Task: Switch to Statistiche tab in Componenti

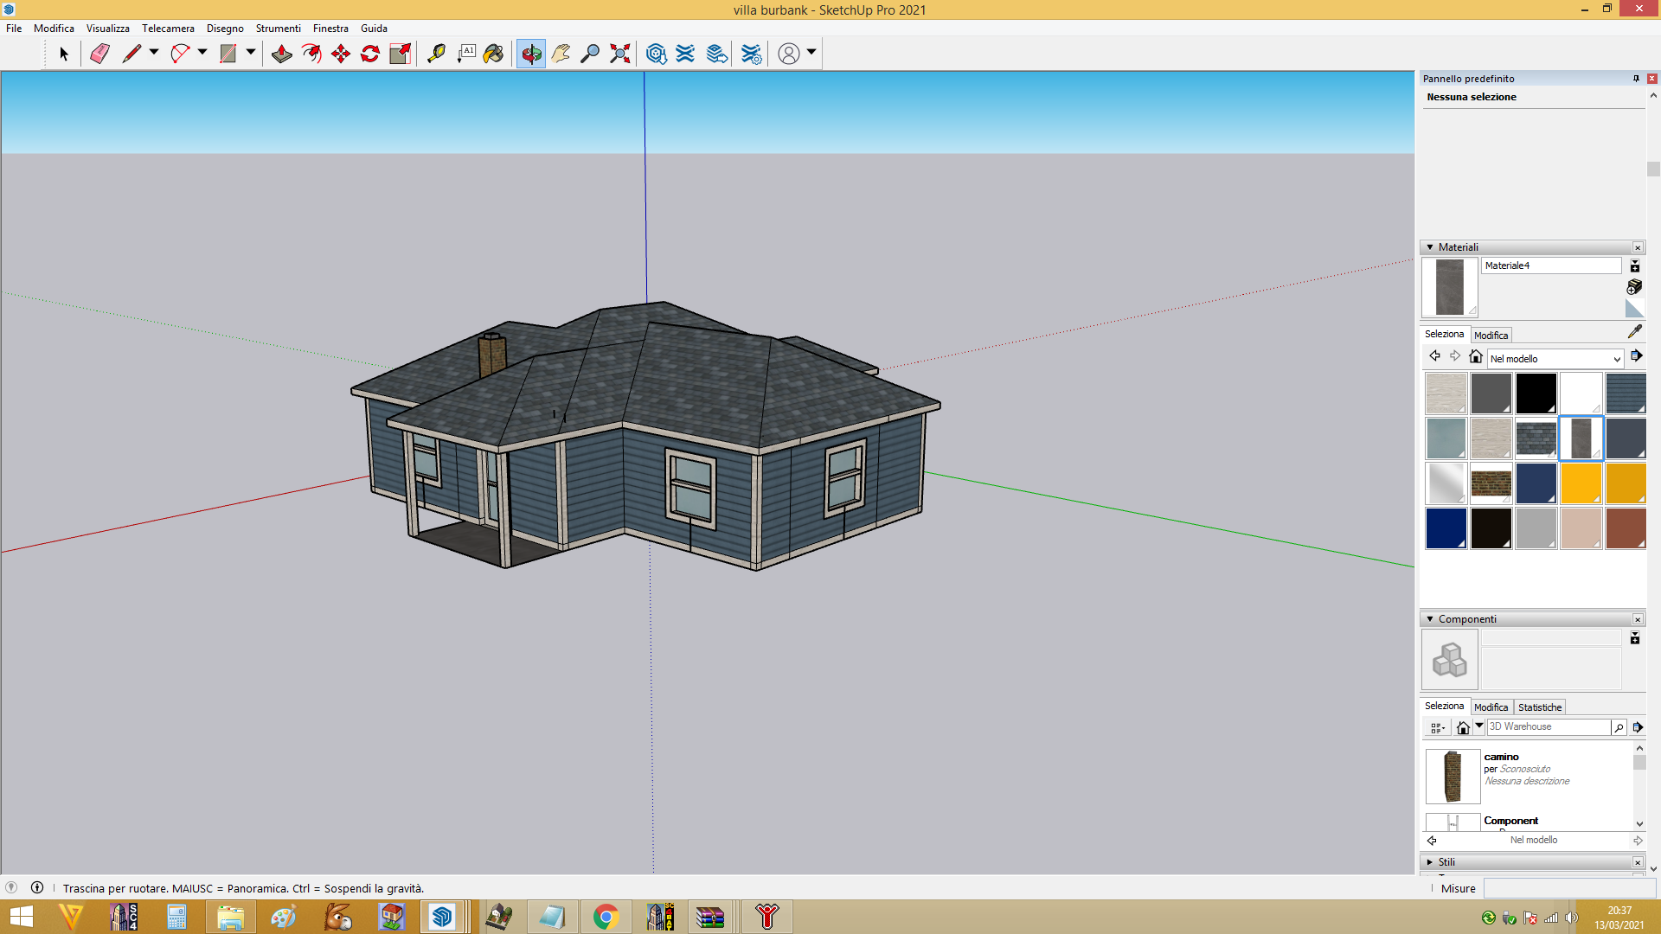Action: click(1540, 707)
